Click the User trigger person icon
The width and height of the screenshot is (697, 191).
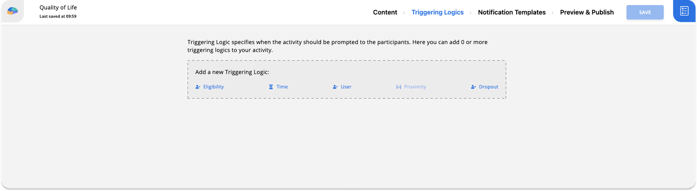tap(335, 87)
